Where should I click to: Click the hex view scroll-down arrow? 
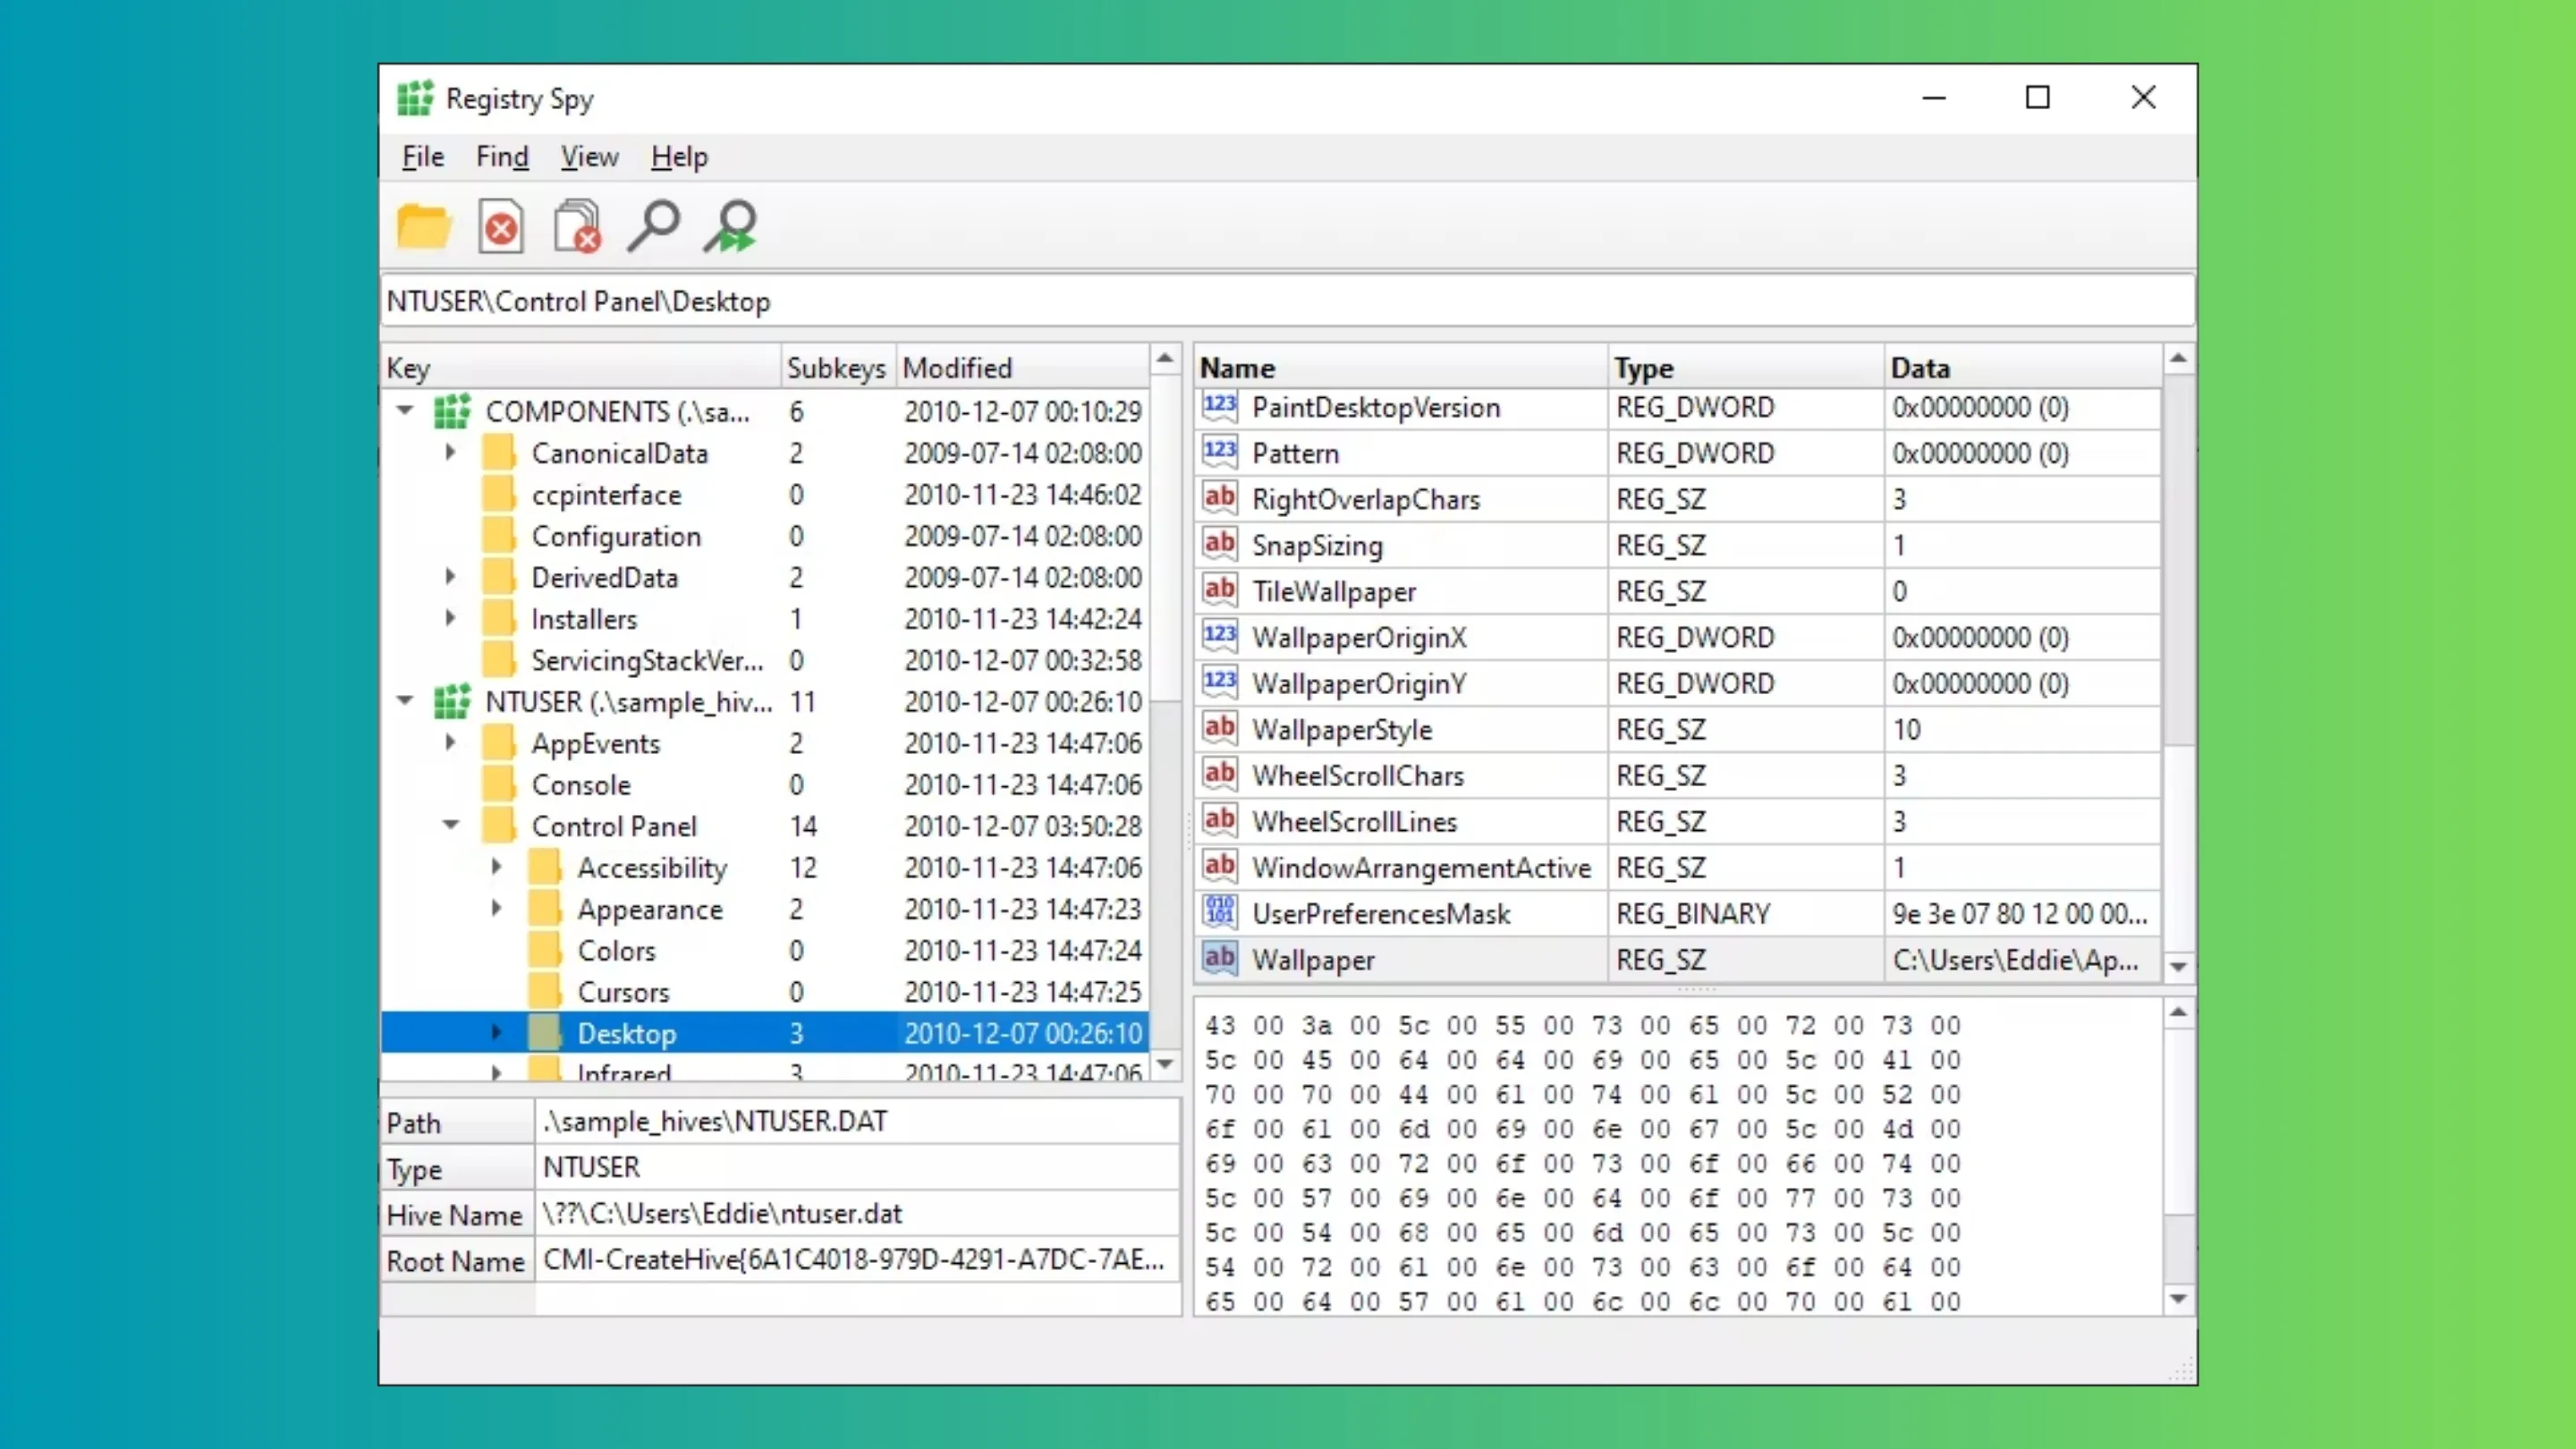pos(2179,1300)
